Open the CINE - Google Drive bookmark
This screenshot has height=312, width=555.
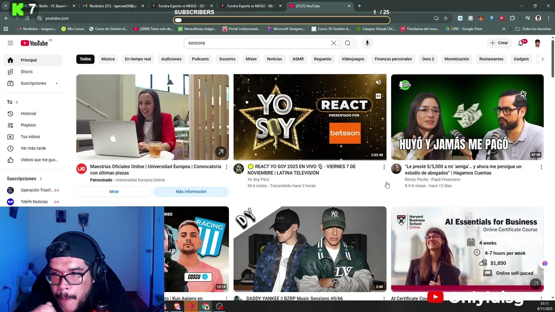tap(464, 29)
